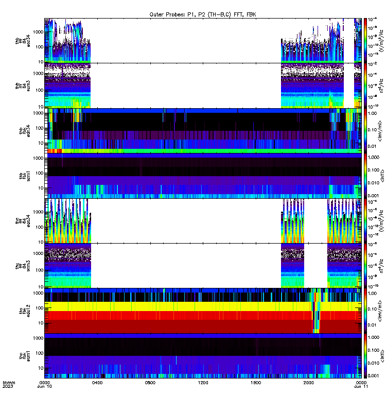Click the color bar beside the thb fbk edc34 panel
The image size is (386, 412).
[365, 131]
